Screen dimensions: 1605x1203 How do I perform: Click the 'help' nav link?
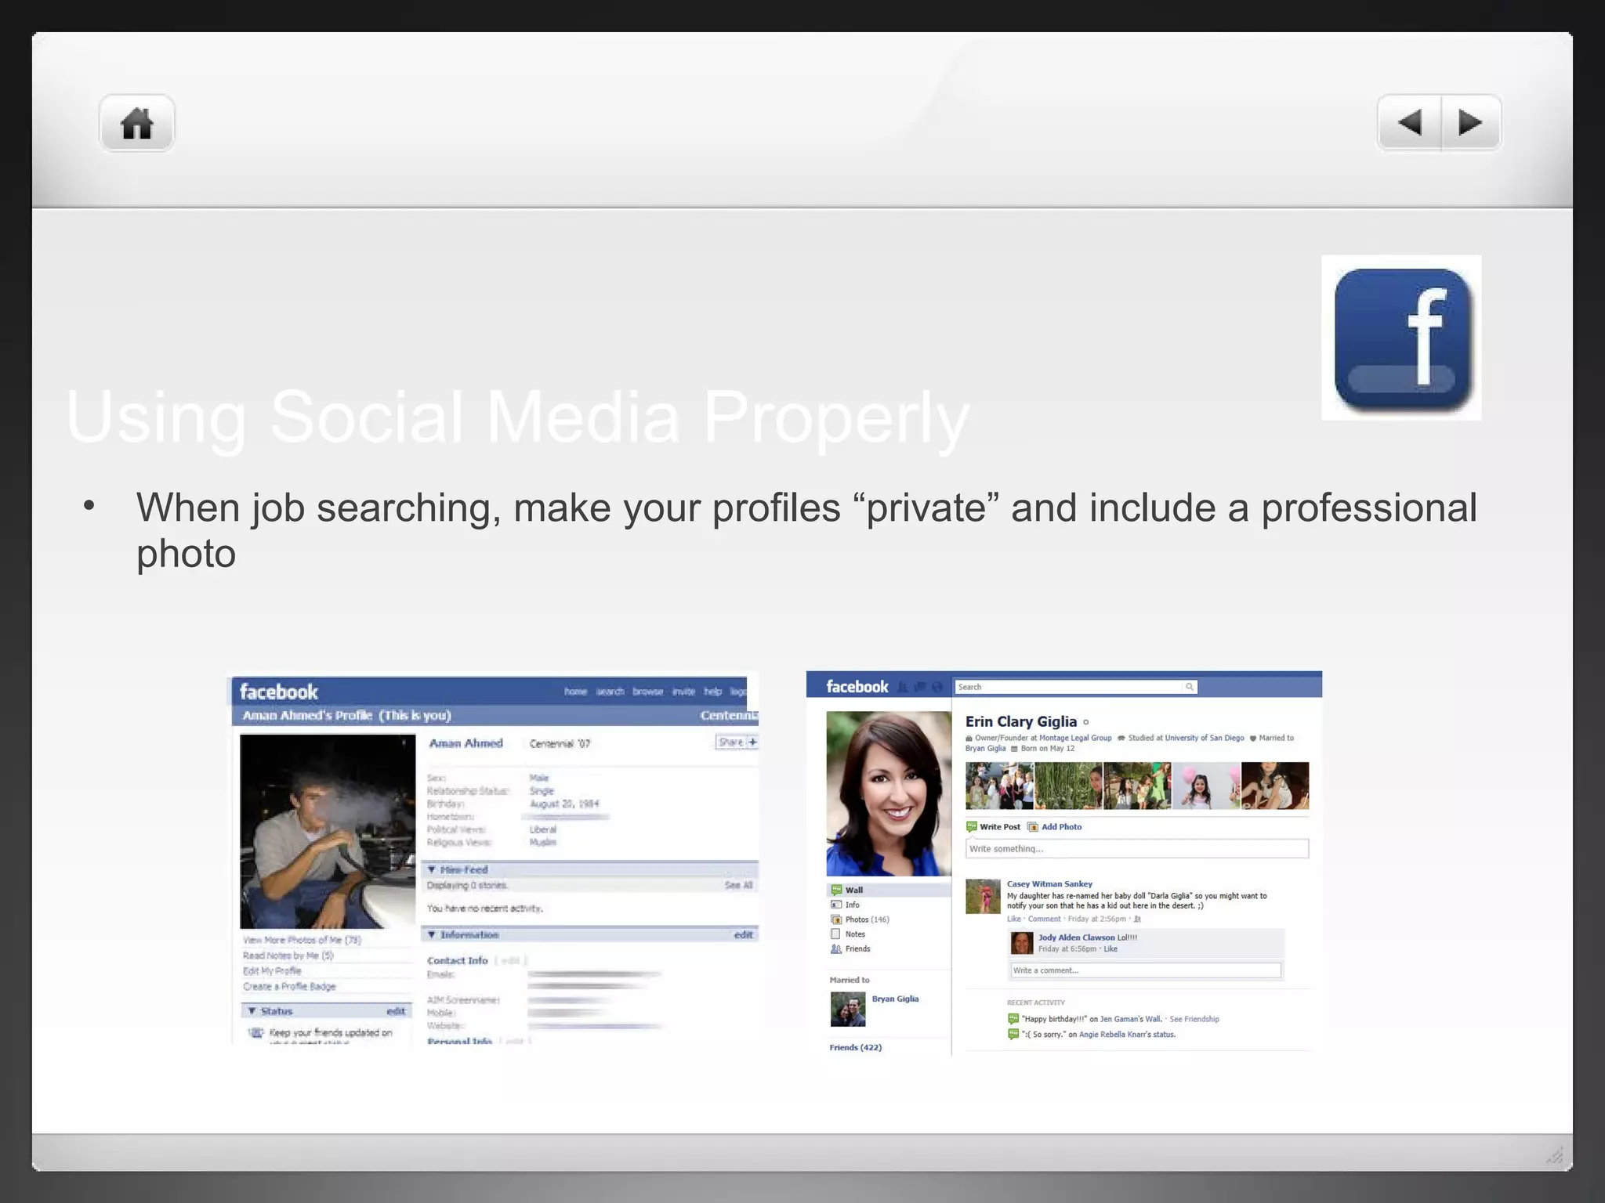(712, 692)
